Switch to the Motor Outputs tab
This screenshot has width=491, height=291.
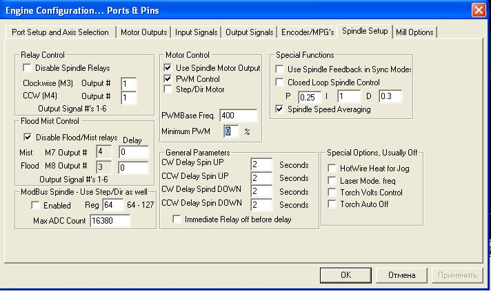[x=143, y=32]
